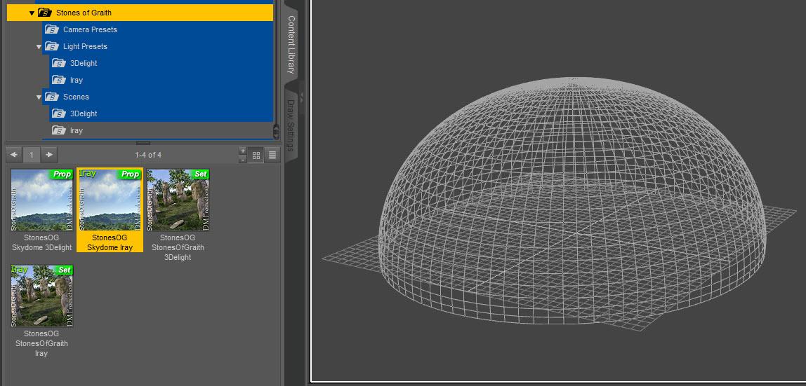Click the Stones of Graith folder icon
The width and height of the screenshot is (806, 386).
point(45,13)
